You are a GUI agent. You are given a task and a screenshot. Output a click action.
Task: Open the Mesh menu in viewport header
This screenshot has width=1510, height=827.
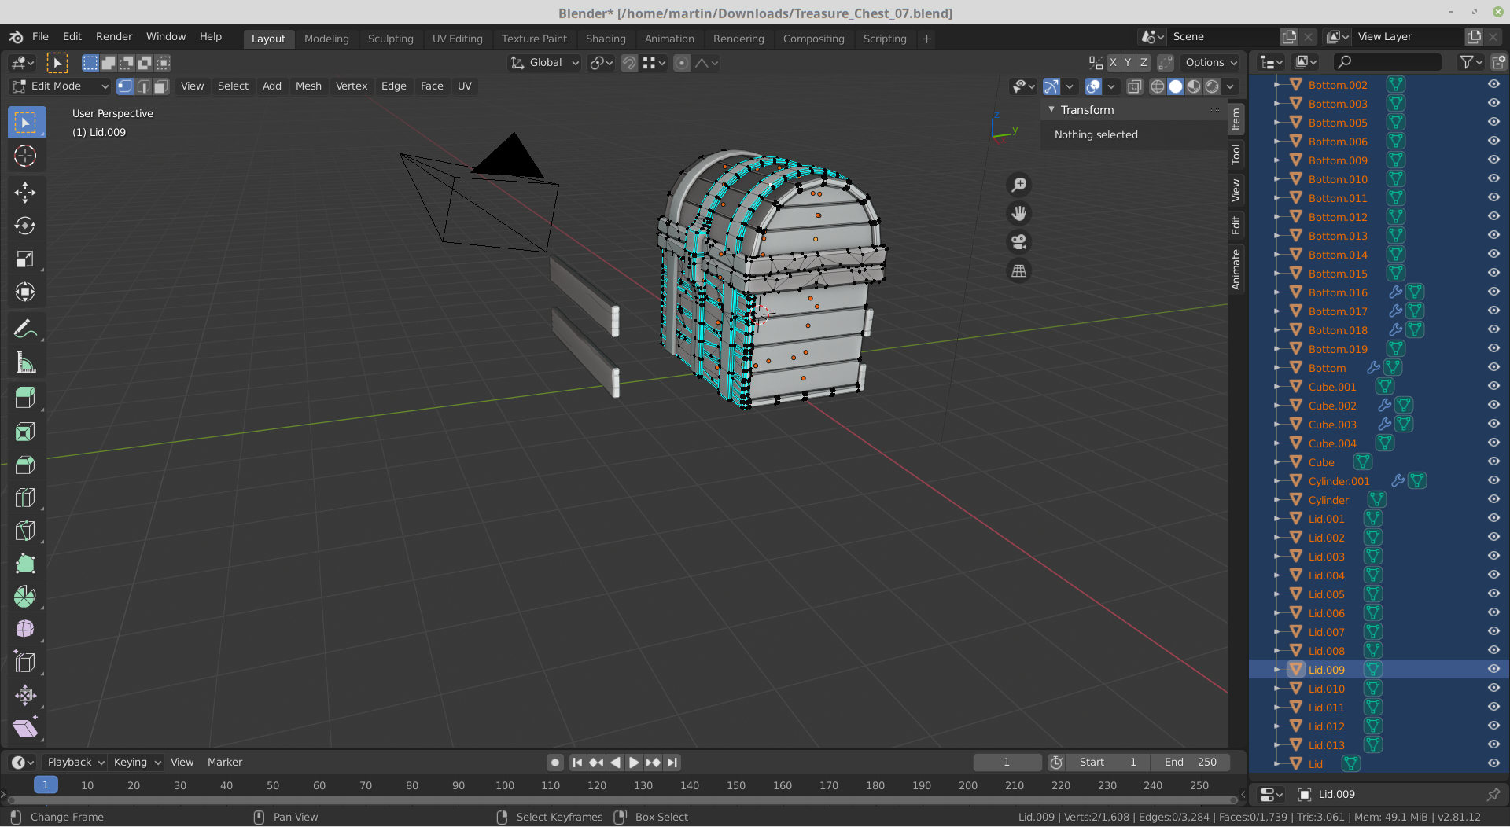(308, 86)
